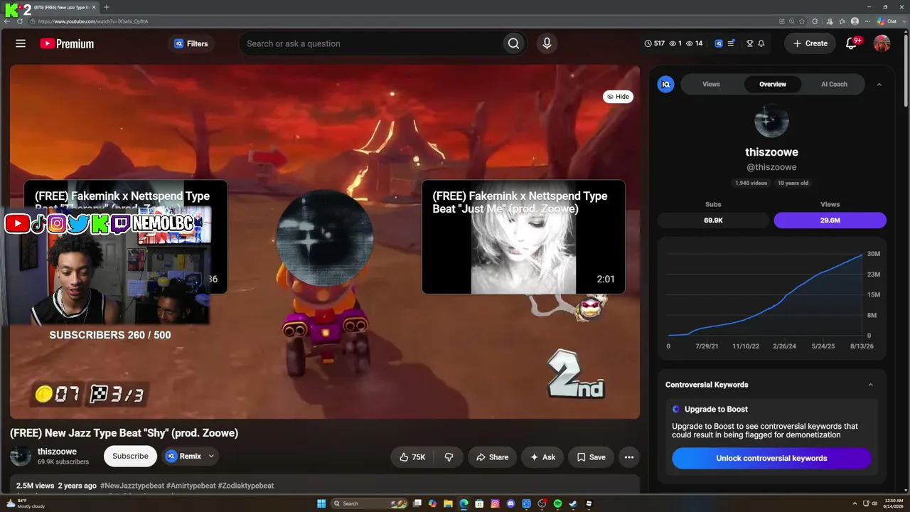
Task: Click the thiszoowe channel avatar below video
Action: pos(21,456)
